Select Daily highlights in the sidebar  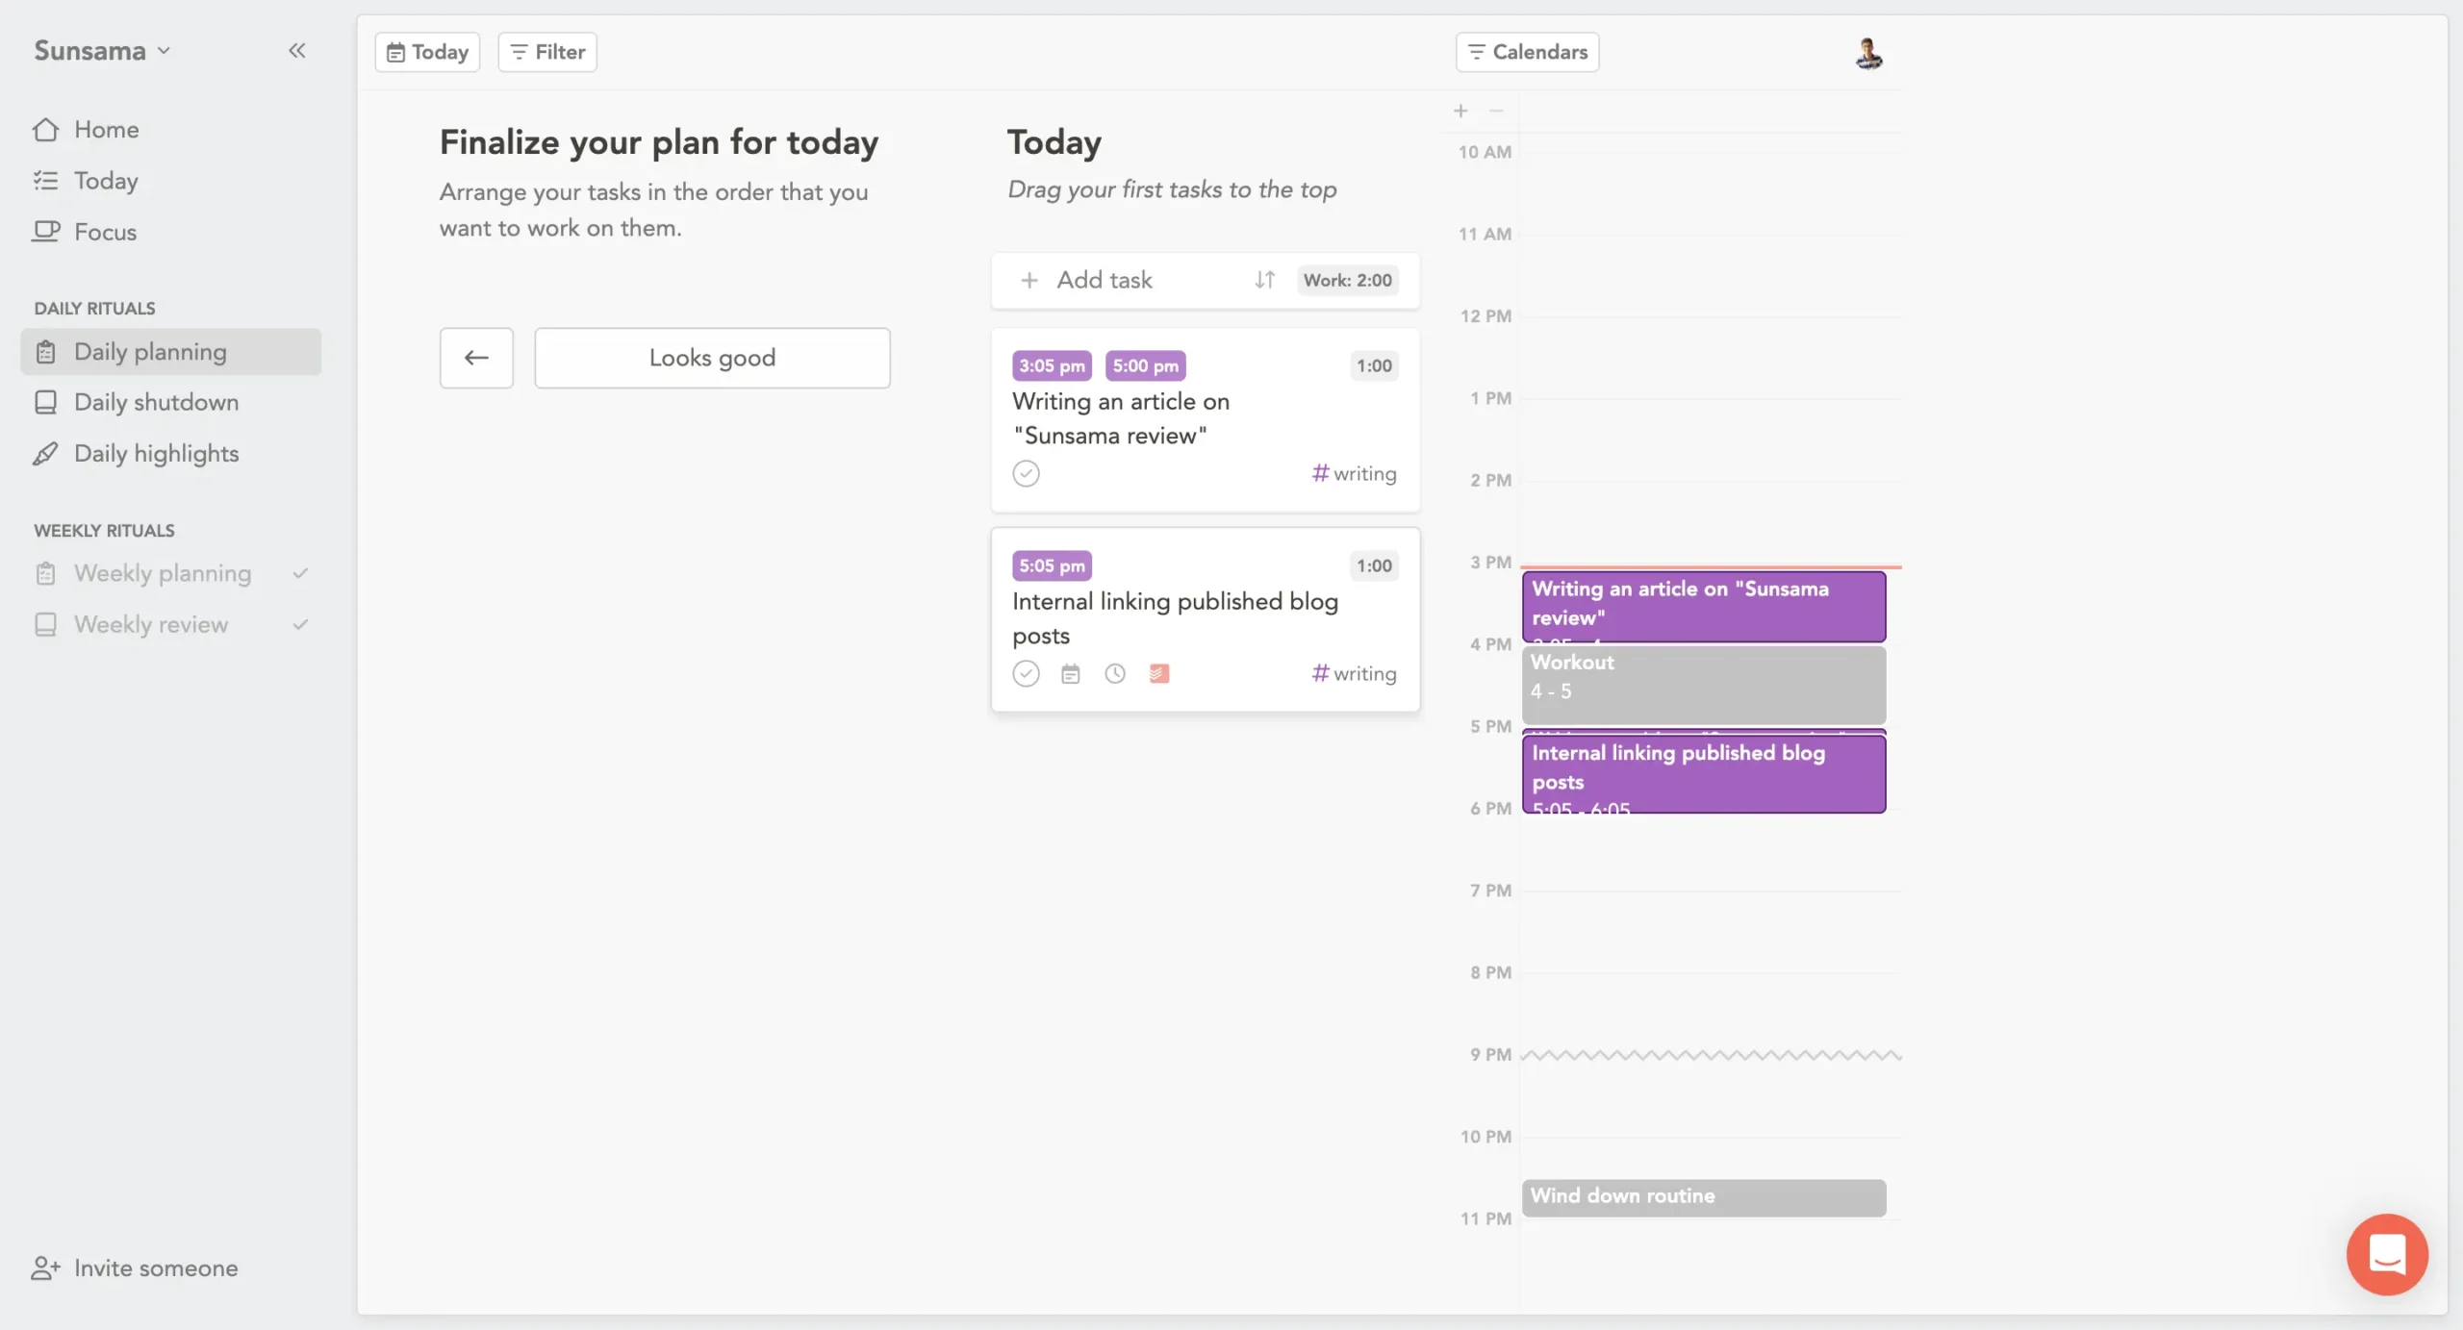pyautogui.click(x=156, y=453)
